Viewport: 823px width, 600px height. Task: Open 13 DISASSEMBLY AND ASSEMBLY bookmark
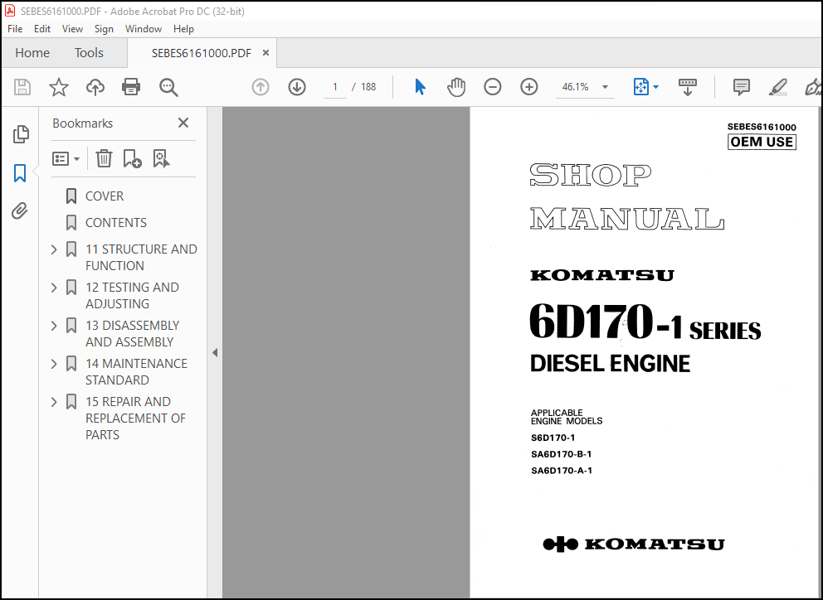132,334
